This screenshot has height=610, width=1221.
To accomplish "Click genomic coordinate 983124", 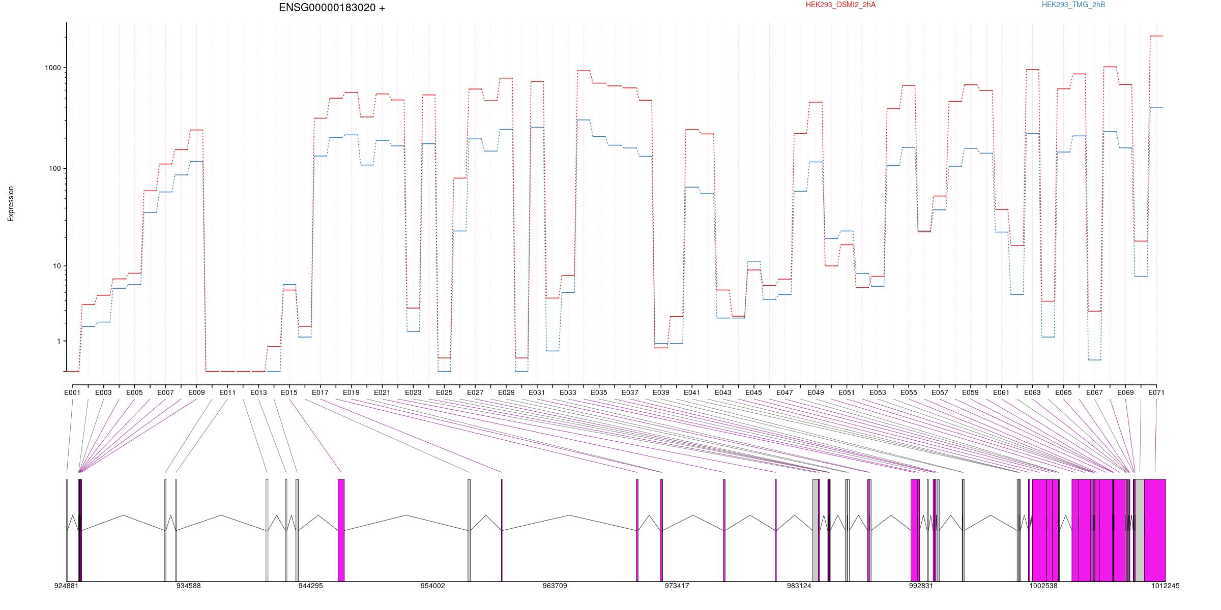I will click(x=799, y=586).
